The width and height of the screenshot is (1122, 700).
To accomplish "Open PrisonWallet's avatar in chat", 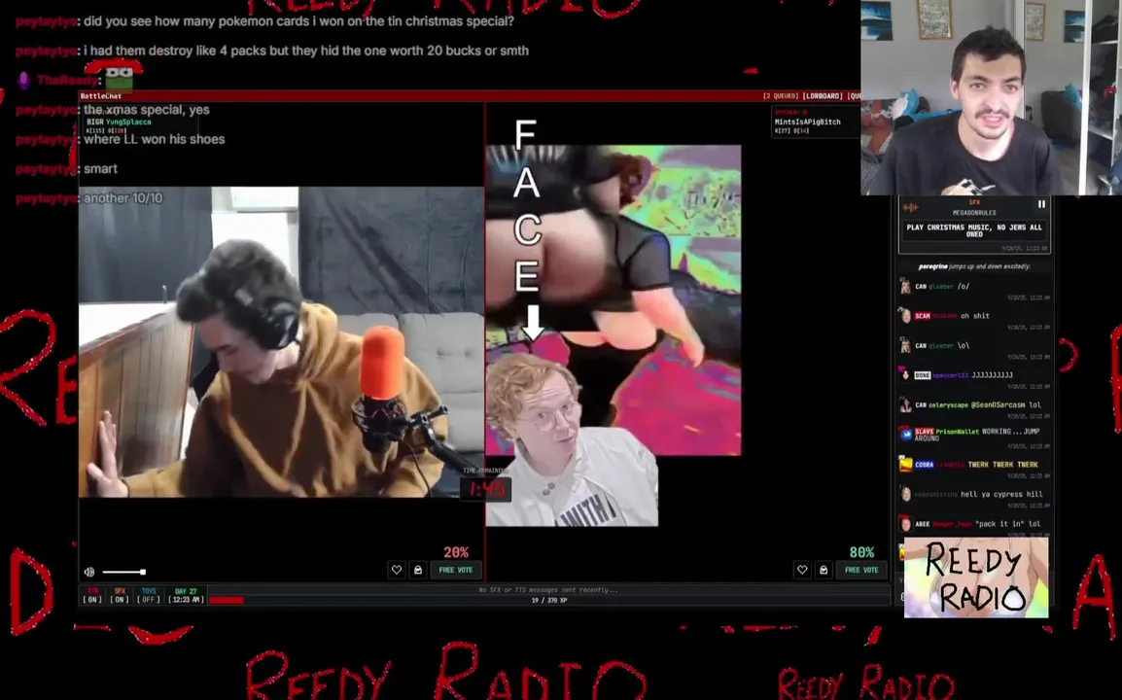I will pyautogui.click(x=905, y=434).
